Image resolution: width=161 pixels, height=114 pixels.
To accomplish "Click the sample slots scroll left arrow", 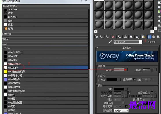I will pos(96,31).
